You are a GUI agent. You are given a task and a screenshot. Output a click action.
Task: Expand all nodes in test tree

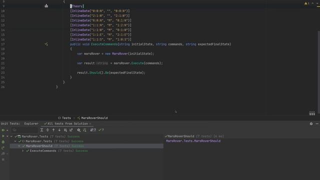(x=41, y=130)
